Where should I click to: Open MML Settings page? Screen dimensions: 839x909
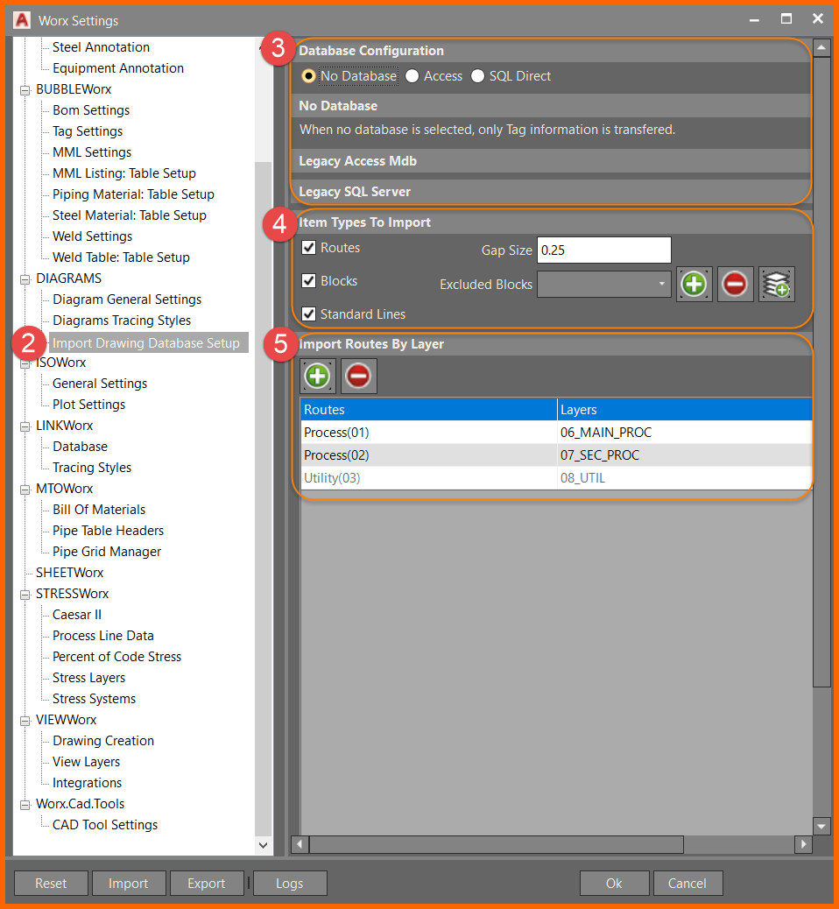(x=92, y=151)
